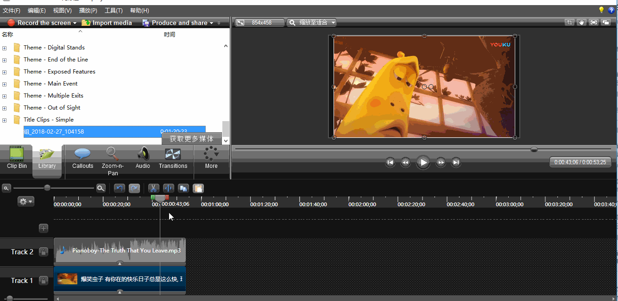Viewport: 618px width, 301px height.
Task: Open the Callouts tab
Action: click(x=83, y=158)
